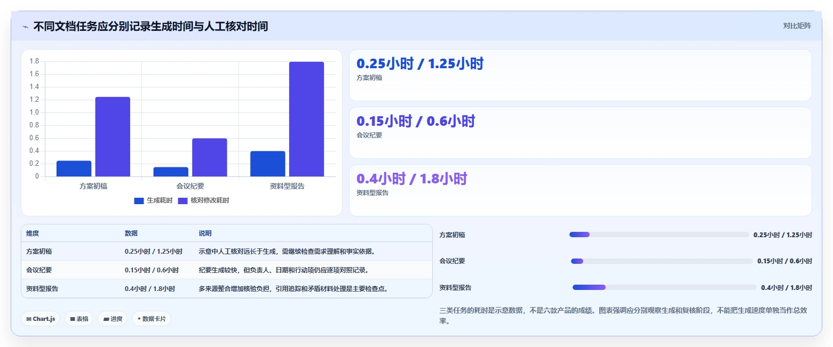
Task: Select the 0.25小时 / 1.25小时 data card
Action: point(581,75)
